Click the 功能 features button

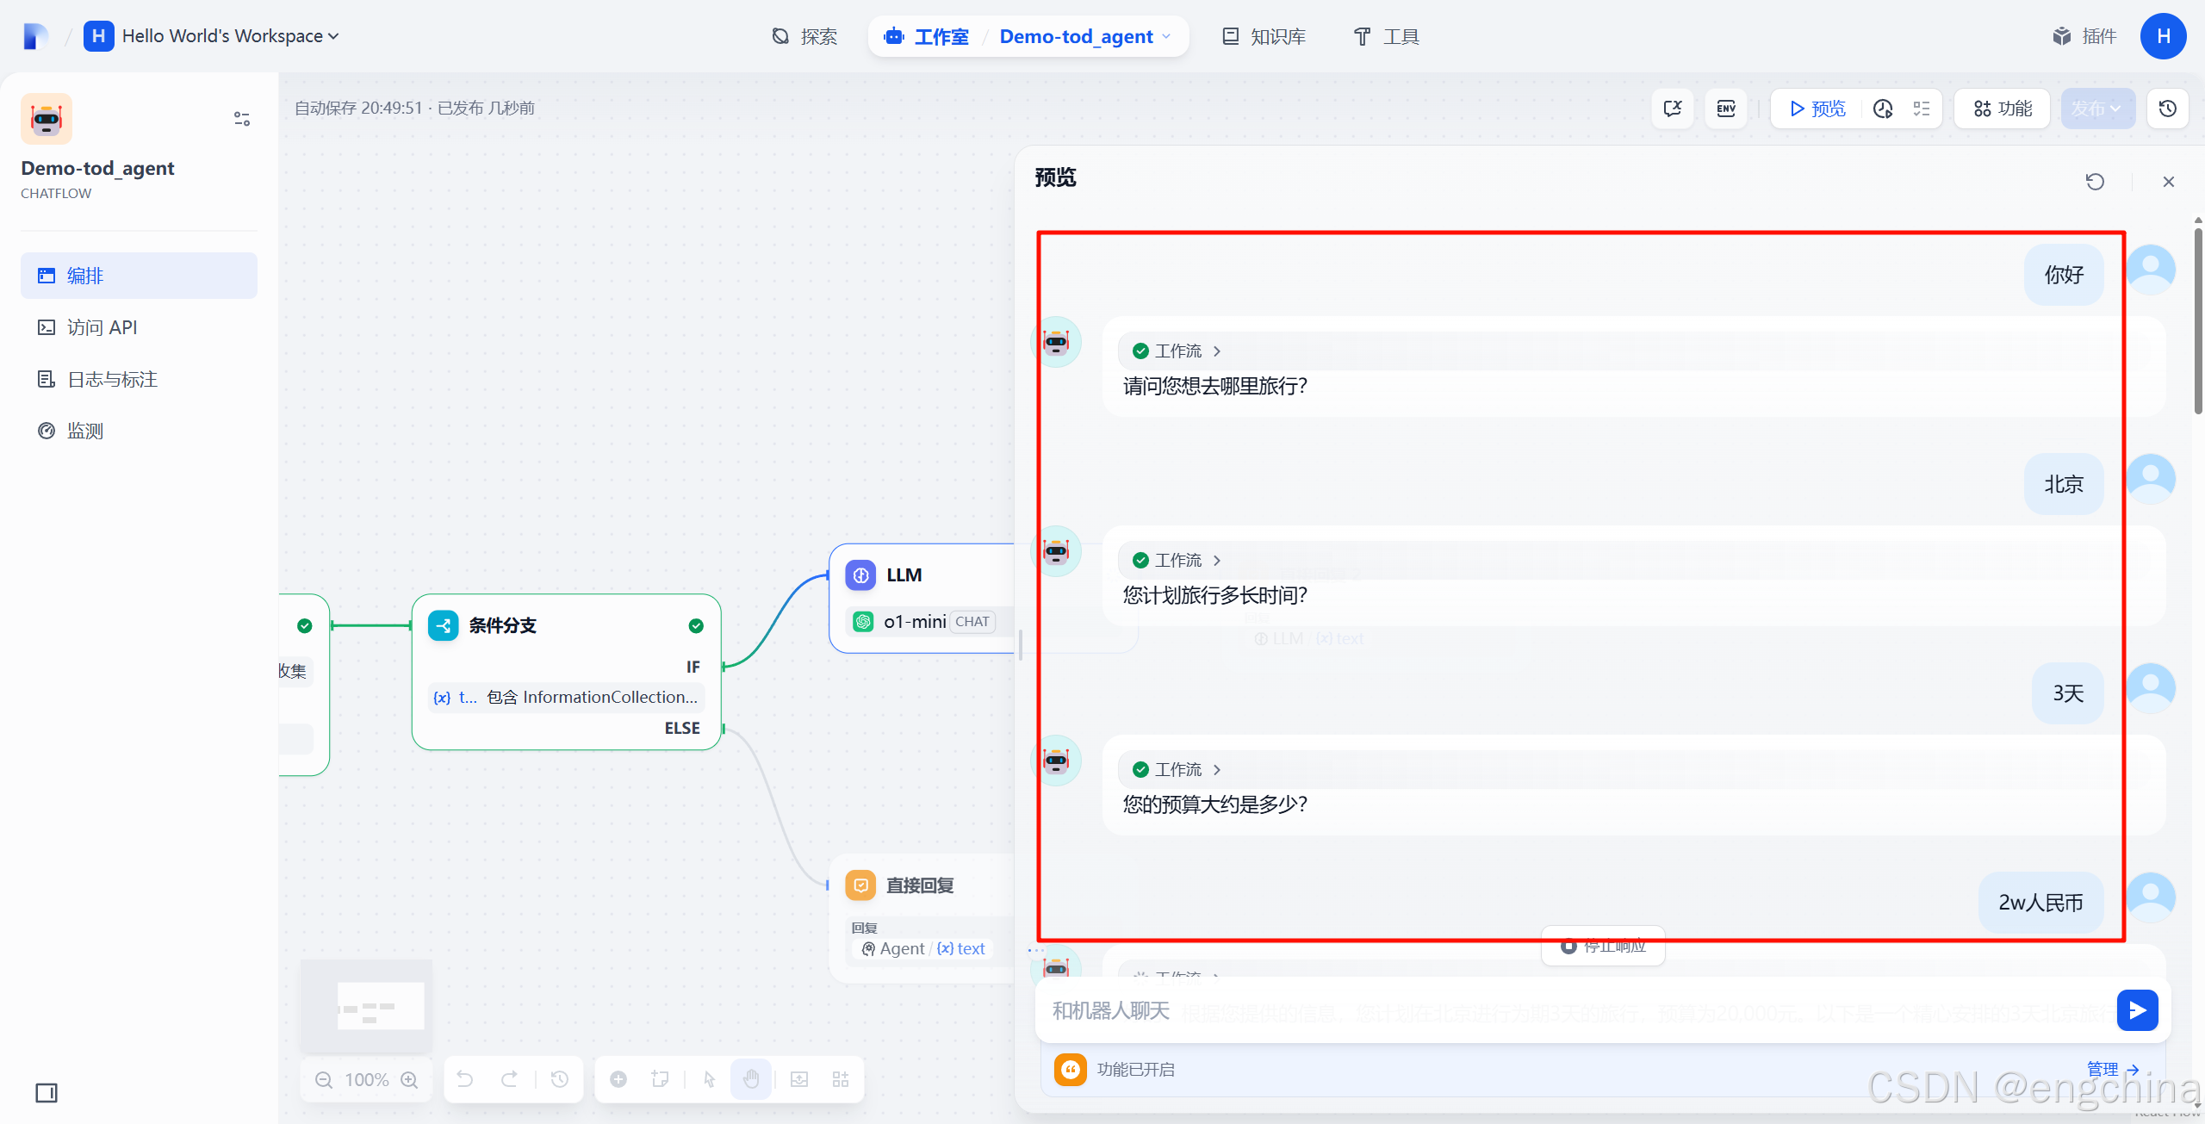tap(2003, 109)
